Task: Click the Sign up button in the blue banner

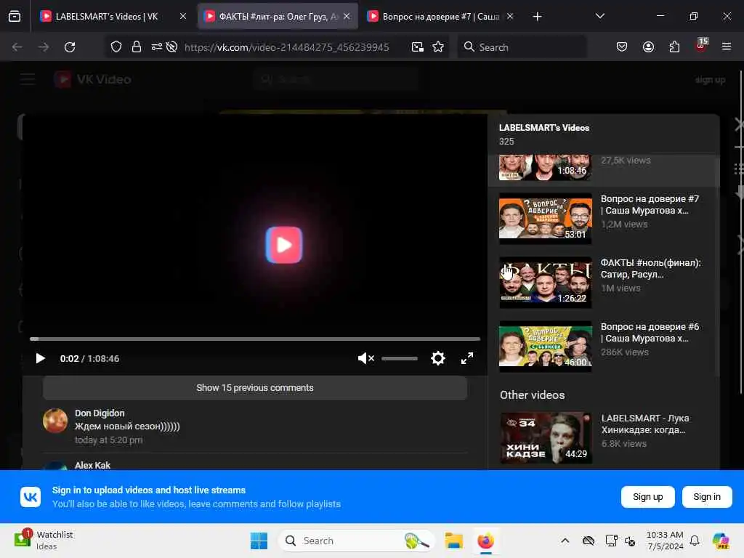Action: (x=647, y=497)
